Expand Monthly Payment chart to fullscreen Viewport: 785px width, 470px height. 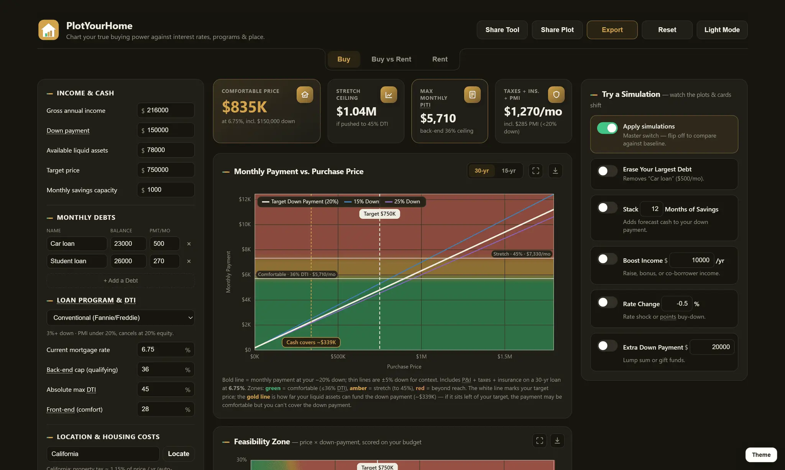click(x=535, y=171)
